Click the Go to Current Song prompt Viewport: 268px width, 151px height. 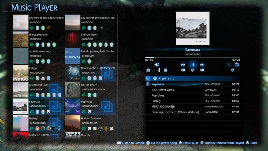pos(162,143)
